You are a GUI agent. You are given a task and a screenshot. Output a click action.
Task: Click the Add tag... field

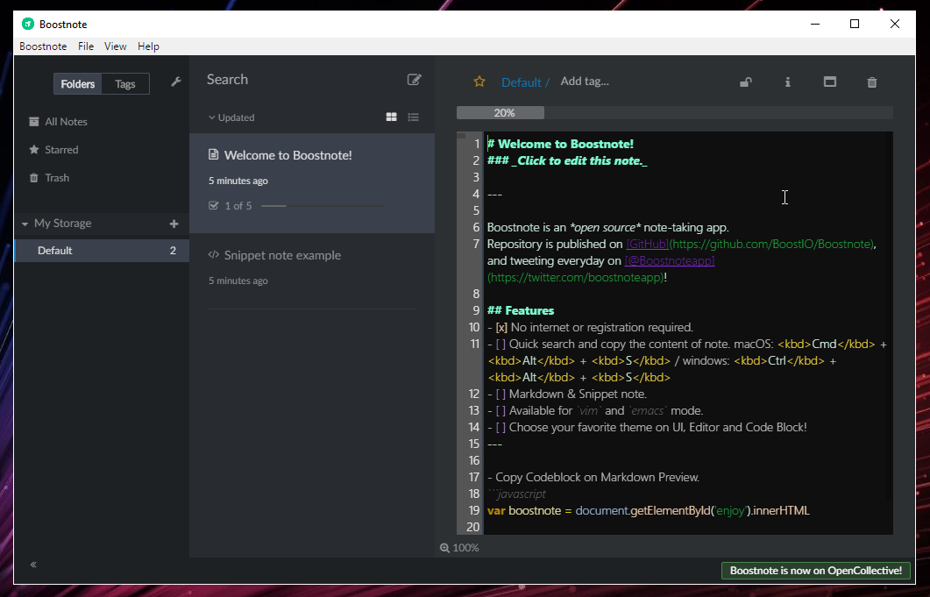(x=585, y=82)
